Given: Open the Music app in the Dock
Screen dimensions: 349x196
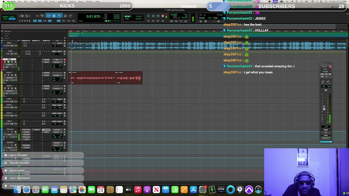Looking at the screenshot, I should click(x=138, y=189).
